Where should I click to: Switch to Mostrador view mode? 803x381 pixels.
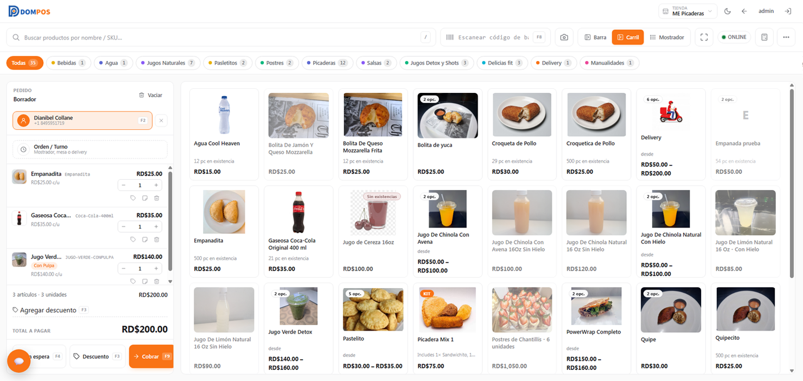[667, 37]
